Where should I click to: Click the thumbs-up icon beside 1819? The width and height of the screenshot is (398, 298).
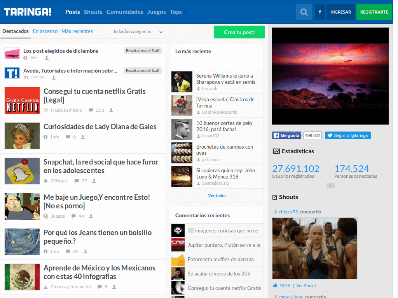click(275, 285)
